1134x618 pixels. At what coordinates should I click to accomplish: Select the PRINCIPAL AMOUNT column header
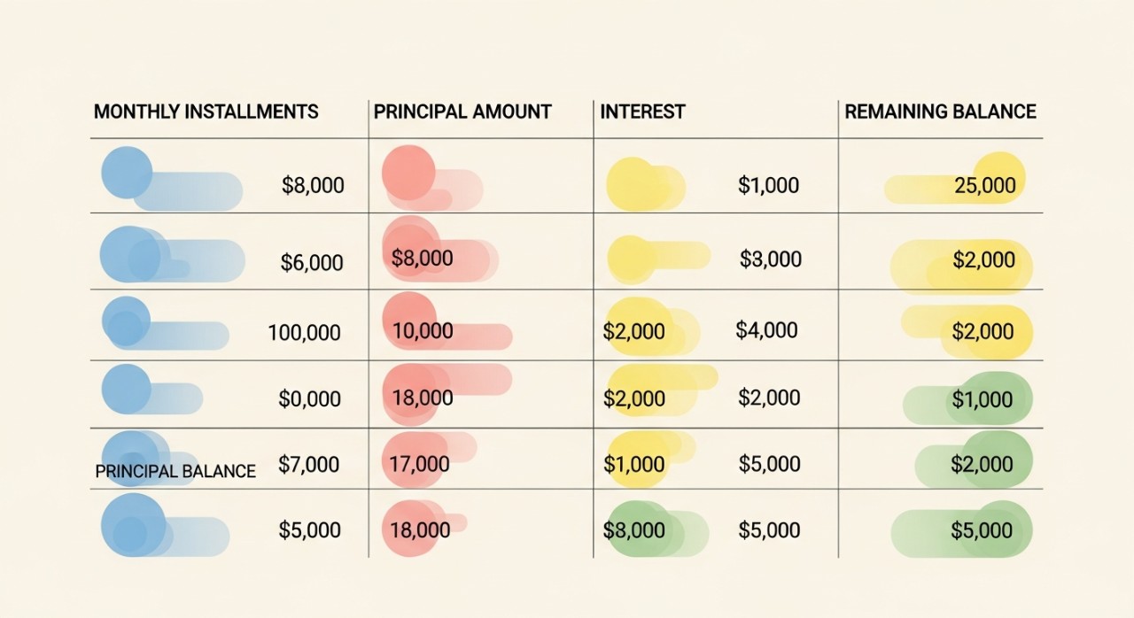pos(462,112)
